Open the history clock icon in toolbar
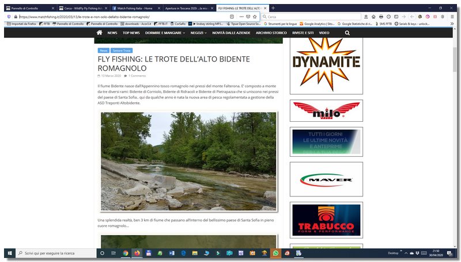Viewport: 461px width, 262px height. [x=388, y=17]
